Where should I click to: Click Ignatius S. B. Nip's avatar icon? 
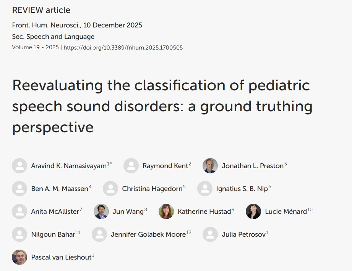(205, 189)
